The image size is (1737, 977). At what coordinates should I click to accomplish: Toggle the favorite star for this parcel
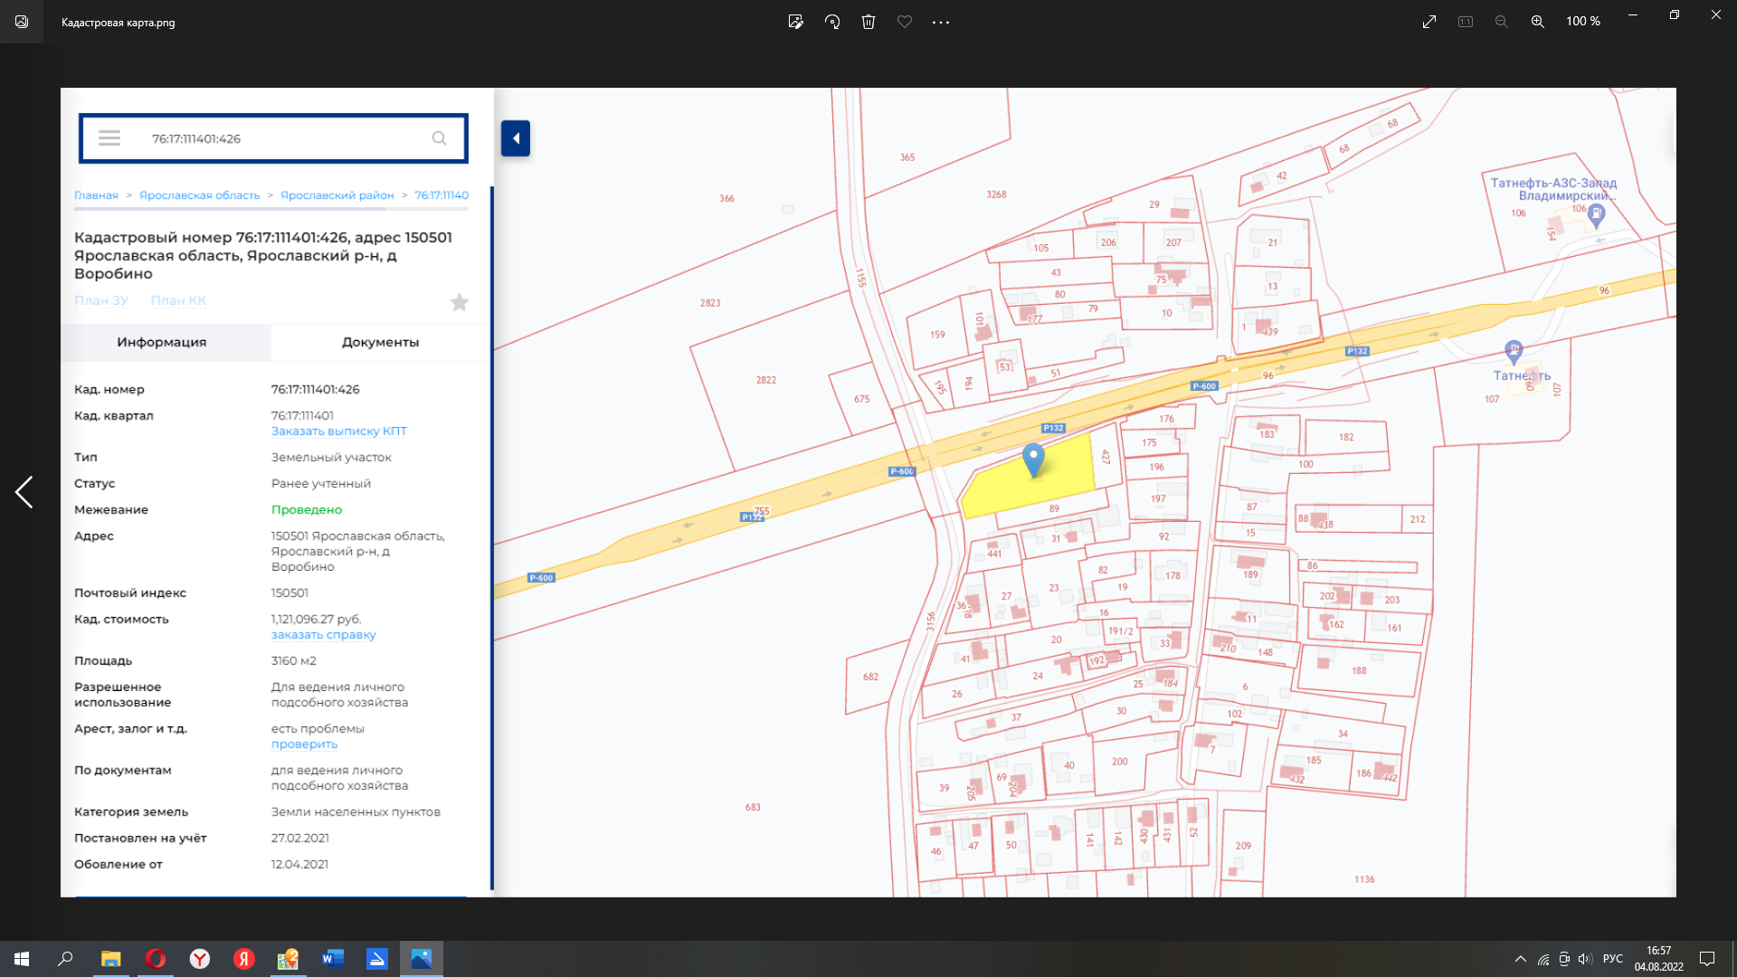(460, 302)
